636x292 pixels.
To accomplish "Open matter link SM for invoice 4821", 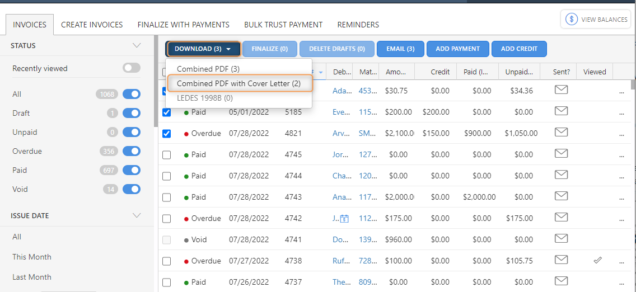I will [x=364, y=134].
